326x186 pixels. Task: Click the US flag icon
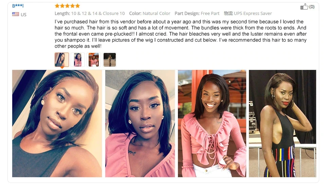pos(16,14)
